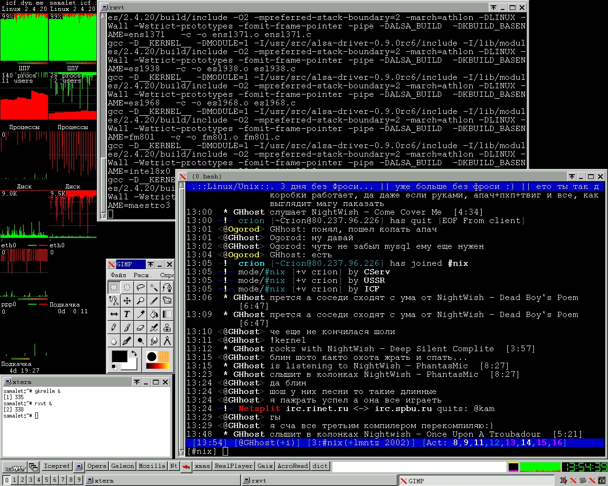Viewport: 608px width, 486px height.
Task: Open the Файл menu in GIMP
Action: click(x=118, y=275)
